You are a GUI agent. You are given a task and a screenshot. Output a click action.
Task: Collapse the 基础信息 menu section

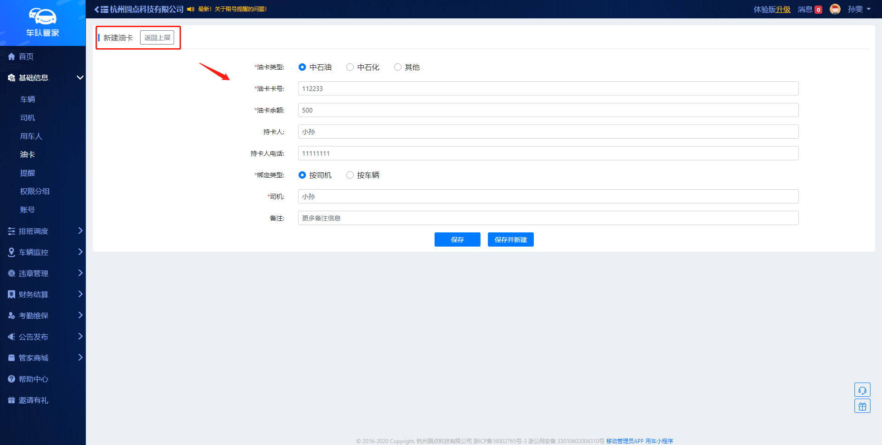point(80,78)
